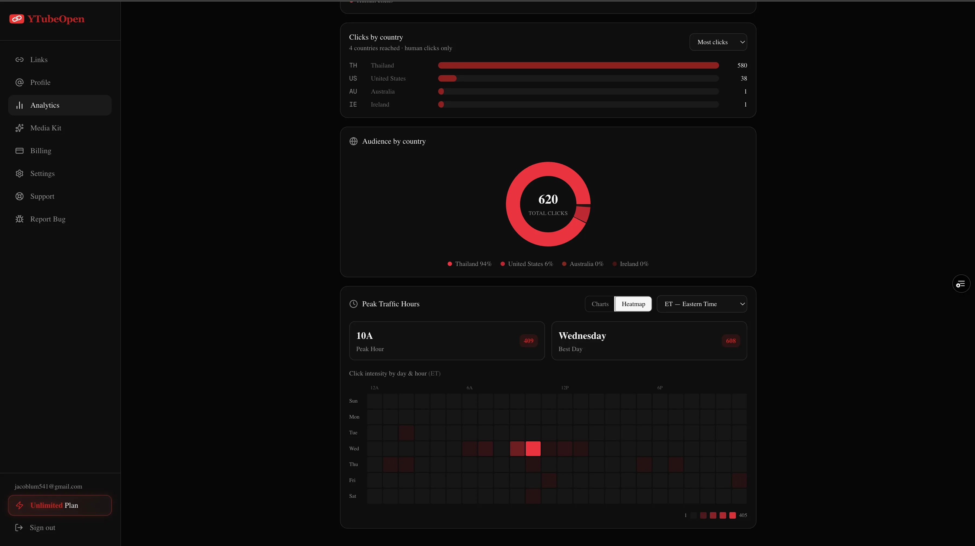The width and height of the screenshot is (975, 546).
Task: Click the brightest Wednesday 10A heatmap cell
Action: pyautogui.click(x=533, y=448)
